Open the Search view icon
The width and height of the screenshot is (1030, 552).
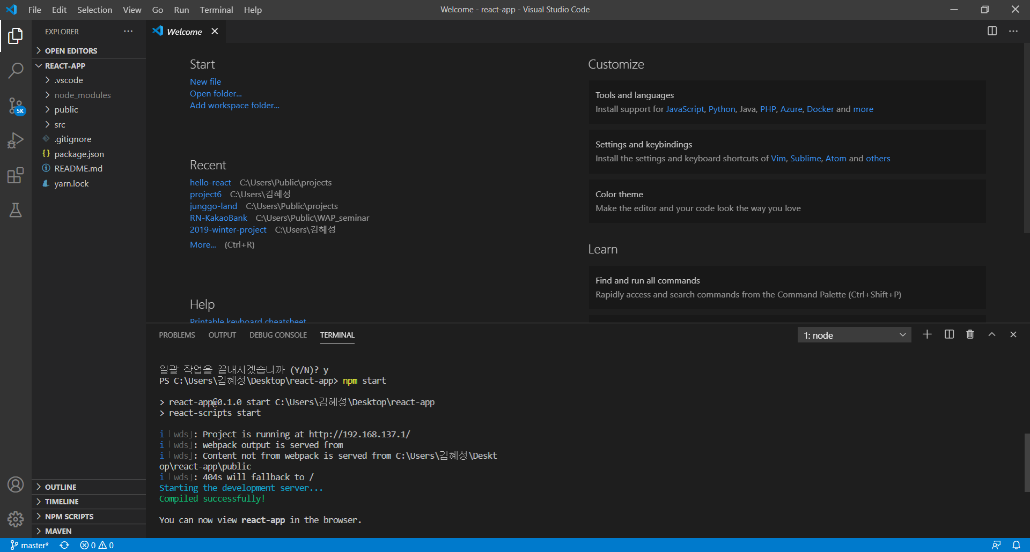click(x=16, y=71)
